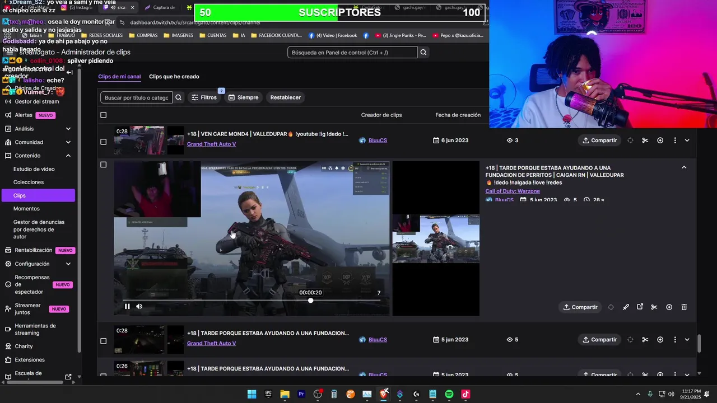Collapse sidebar with arrow icon at top
The width and height of the screenshot is (717, 403).
coord(69,72)
